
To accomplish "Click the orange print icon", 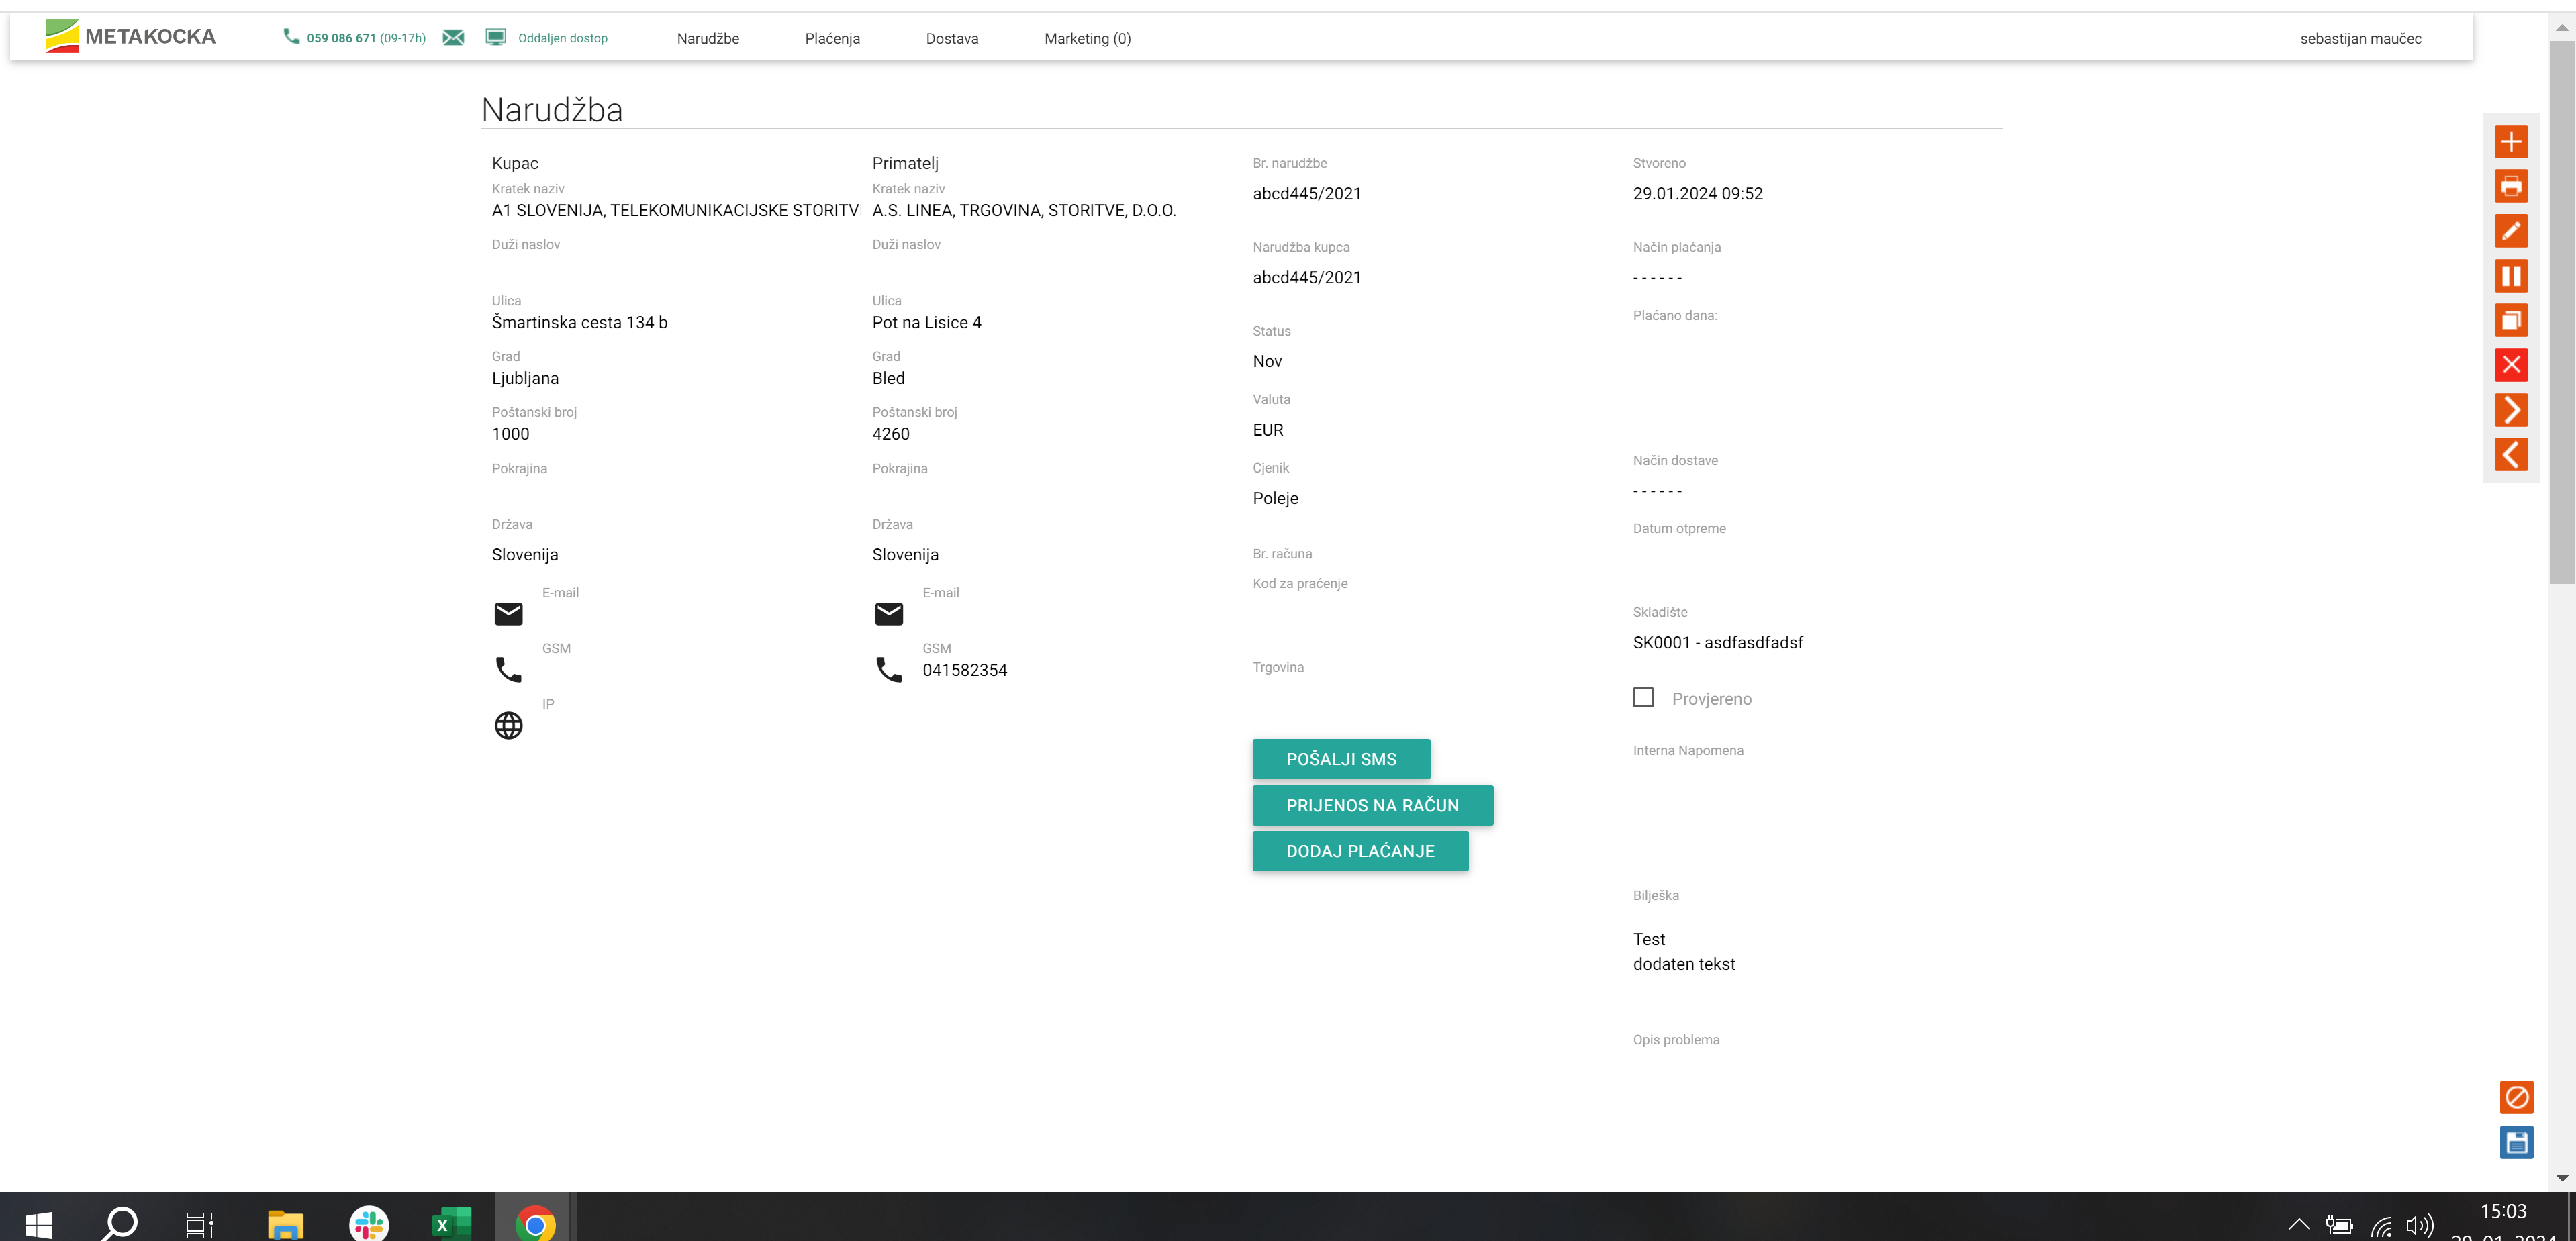I will (x=2510, y=186).
